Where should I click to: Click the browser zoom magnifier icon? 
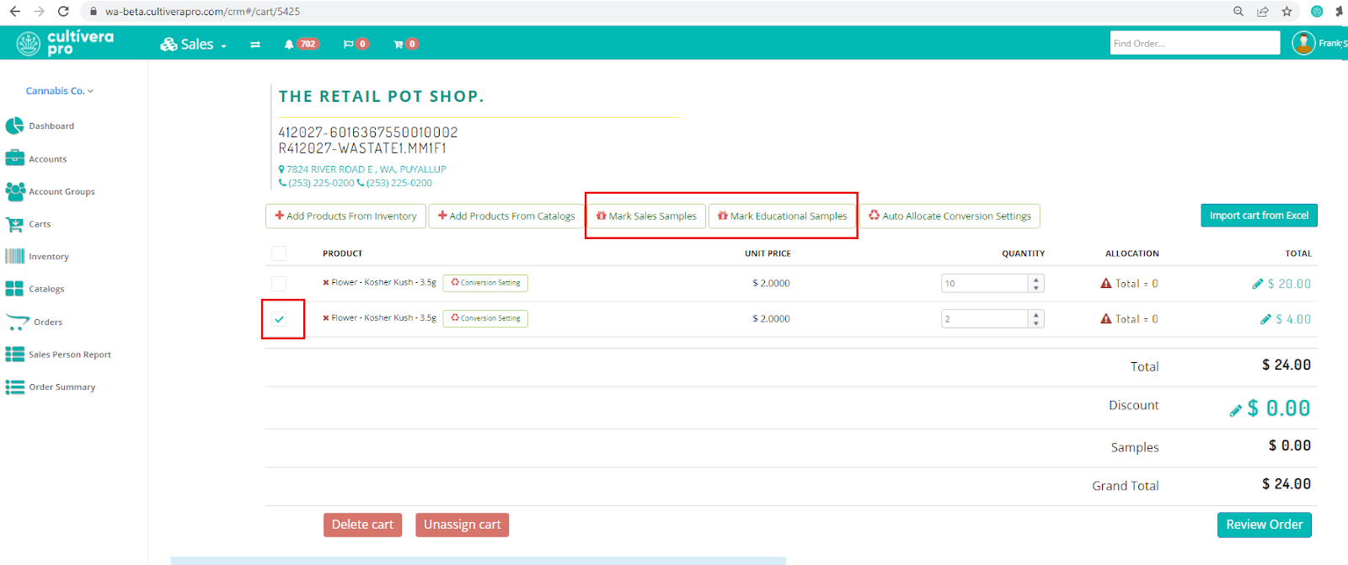(x=1238, y=11)
